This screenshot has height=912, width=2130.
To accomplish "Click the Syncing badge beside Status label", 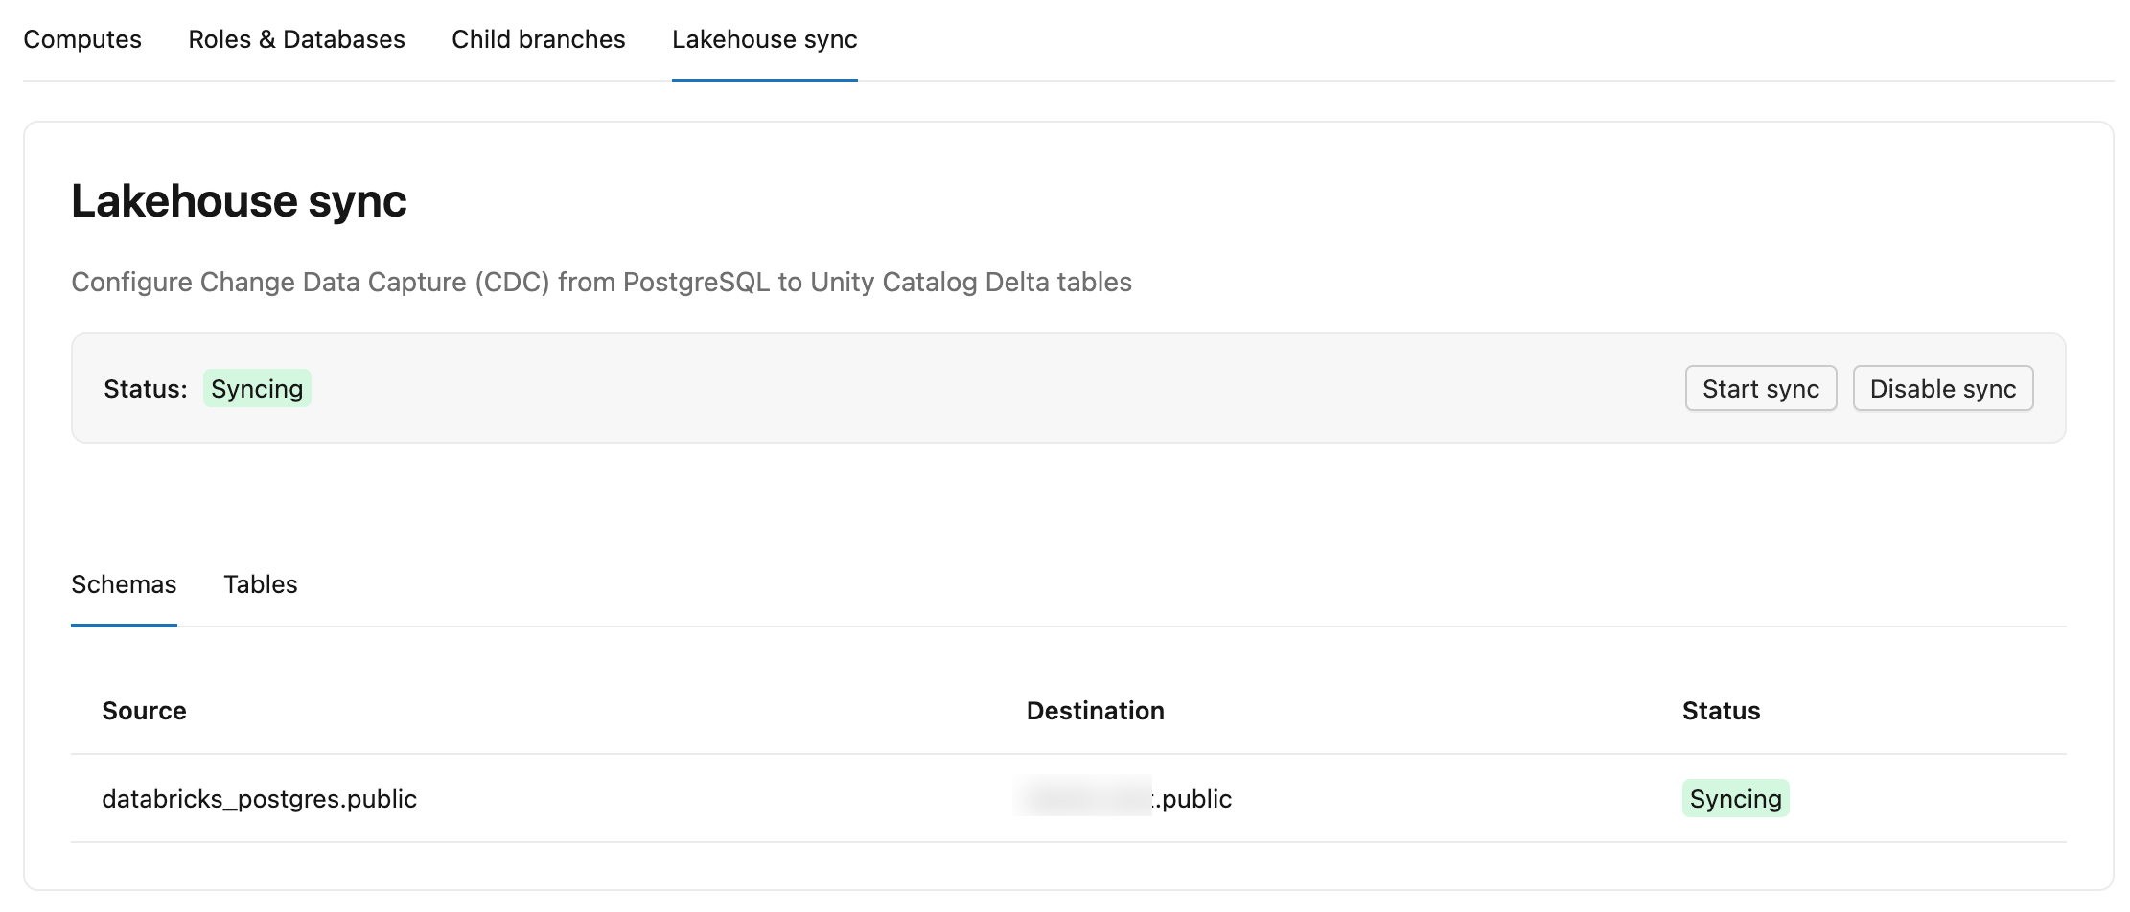I will (257, 389).
